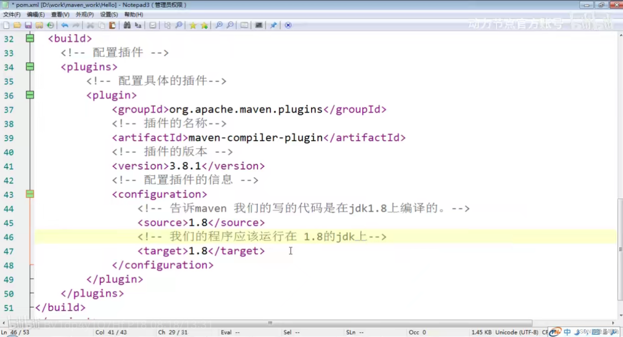The image size is (623, 337).
Task: Save the file using the floppy icon
Action: 28,25
